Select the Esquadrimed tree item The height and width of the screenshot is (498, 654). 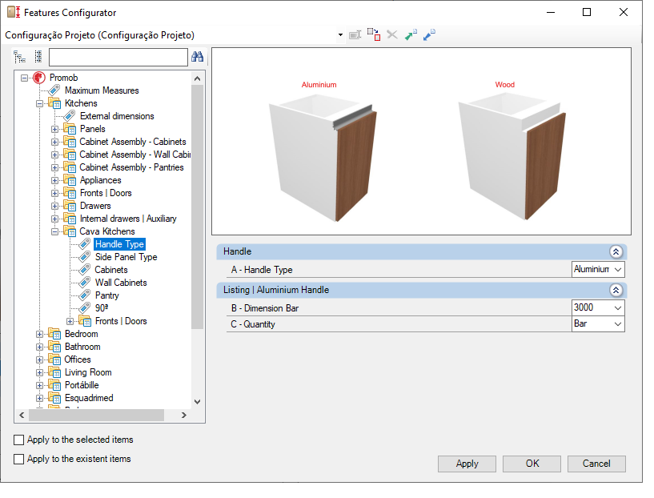click(89, 398)
